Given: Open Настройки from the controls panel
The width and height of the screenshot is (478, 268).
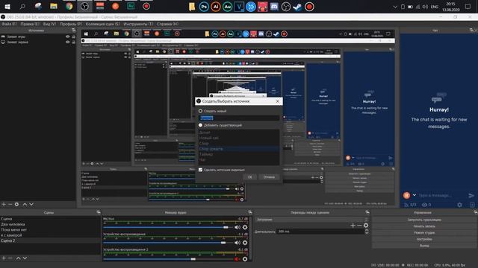Looking at the screenshot, I should point(424,239).
